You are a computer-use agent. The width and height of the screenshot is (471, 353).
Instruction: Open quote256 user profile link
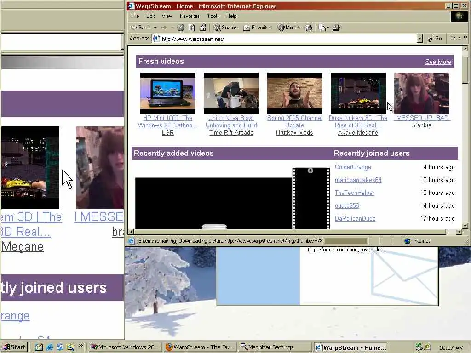pyautogui.click(x=347, y=206)
